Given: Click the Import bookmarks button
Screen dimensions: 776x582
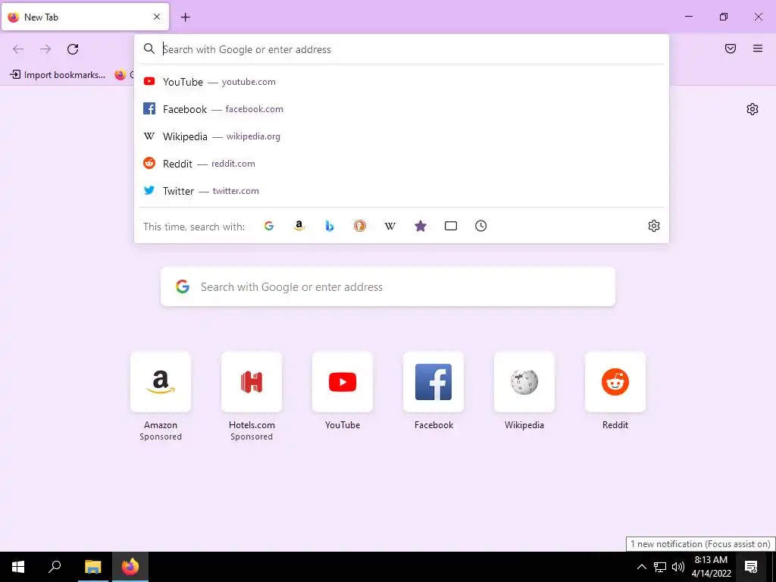Looking at the screenshot, I should pyautogui.click(x=58, y=75).
